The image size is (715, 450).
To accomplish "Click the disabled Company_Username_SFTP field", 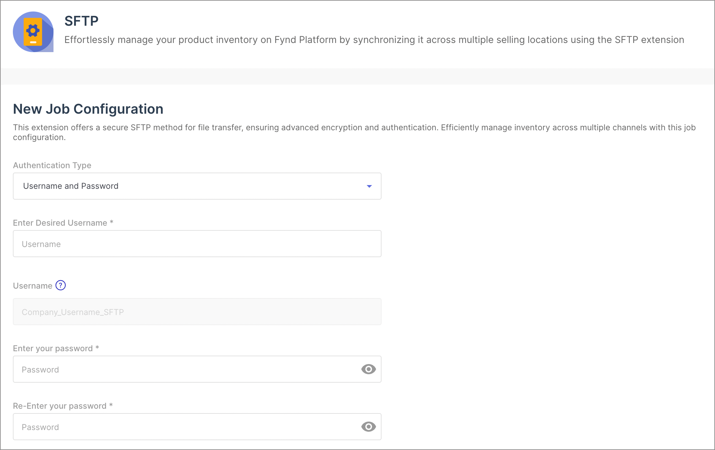I will tap(197, 312).
